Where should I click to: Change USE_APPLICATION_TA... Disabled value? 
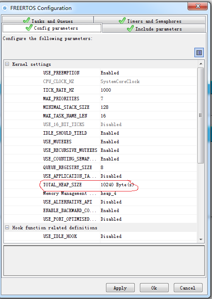pos(111,176)
